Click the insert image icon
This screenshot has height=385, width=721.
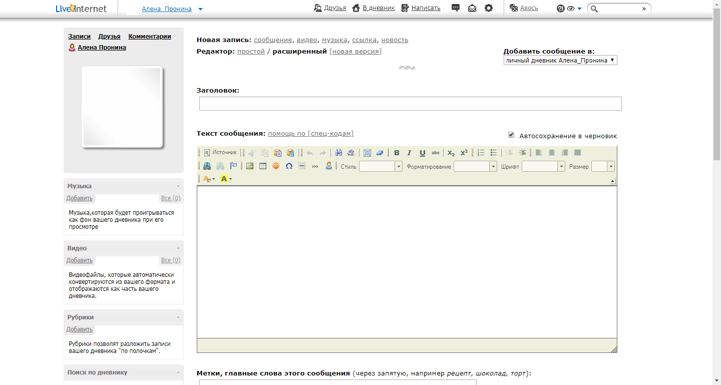(x=250, y=166)
